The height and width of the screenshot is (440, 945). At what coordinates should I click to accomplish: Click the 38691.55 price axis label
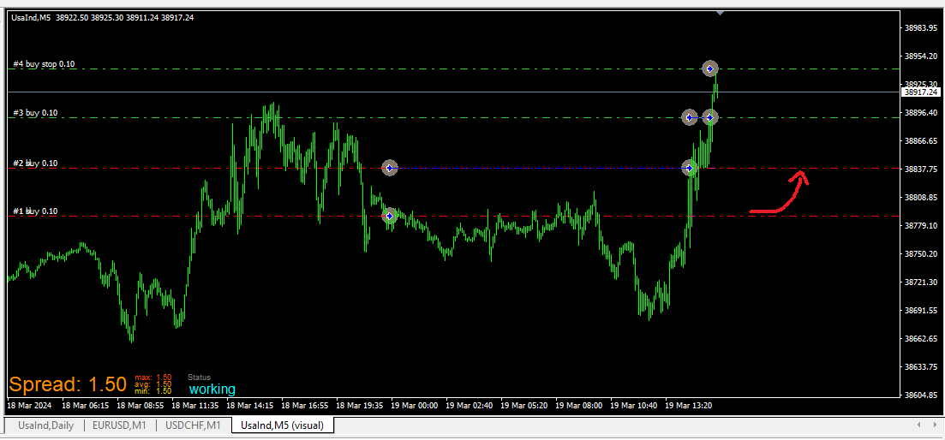point(921,311)
